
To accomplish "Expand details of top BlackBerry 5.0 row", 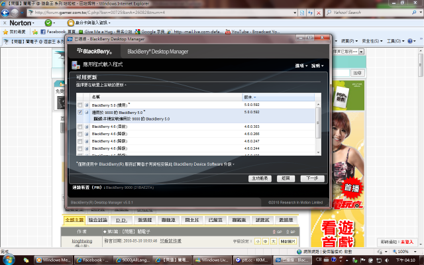I will tap(87, 105).
